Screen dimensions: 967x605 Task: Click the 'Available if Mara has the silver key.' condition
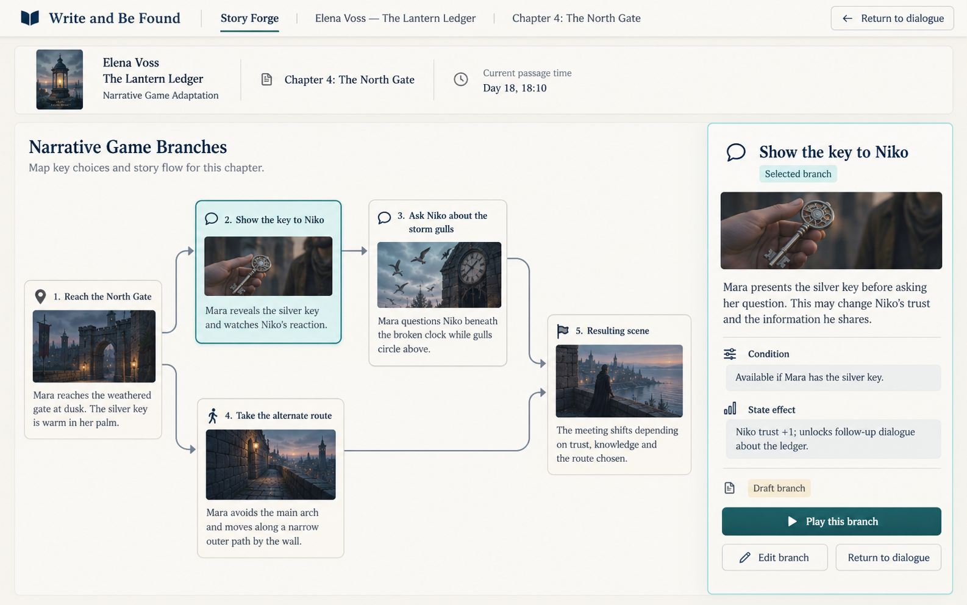(833, 378)
